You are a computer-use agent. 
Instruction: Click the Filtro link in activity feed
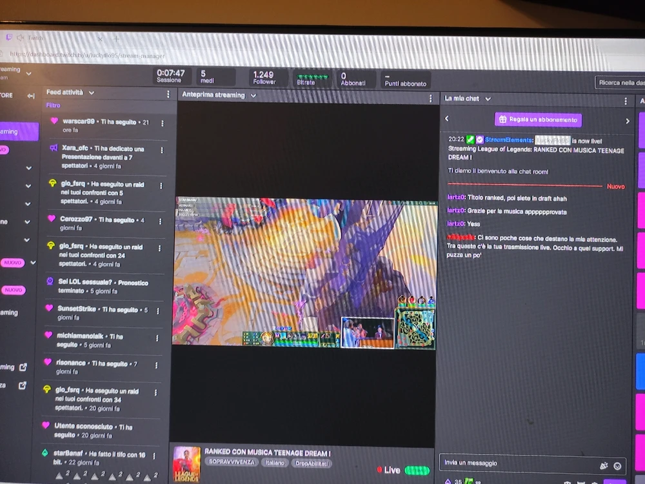(x=53, y=105)
